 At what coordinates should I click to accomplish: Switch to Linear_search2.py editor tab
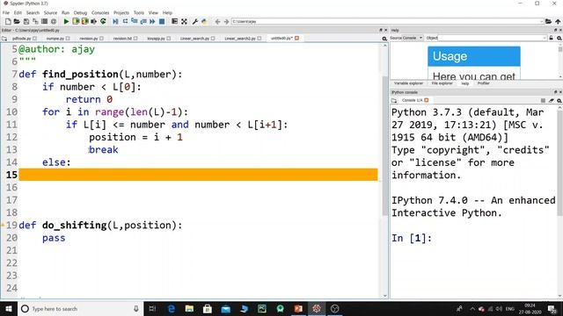pyautogui.click(x=240, y=39)
